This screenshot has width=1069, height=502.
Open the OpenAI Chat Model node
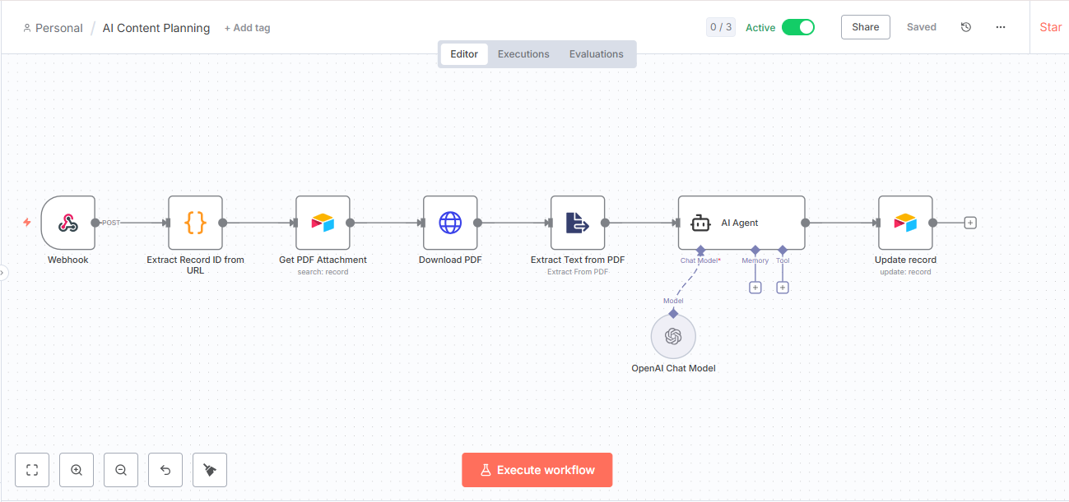673,337
